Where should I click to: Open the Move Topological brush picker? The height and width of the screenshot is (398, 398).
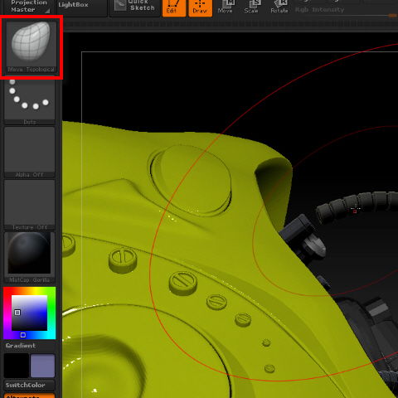point(32,47)
